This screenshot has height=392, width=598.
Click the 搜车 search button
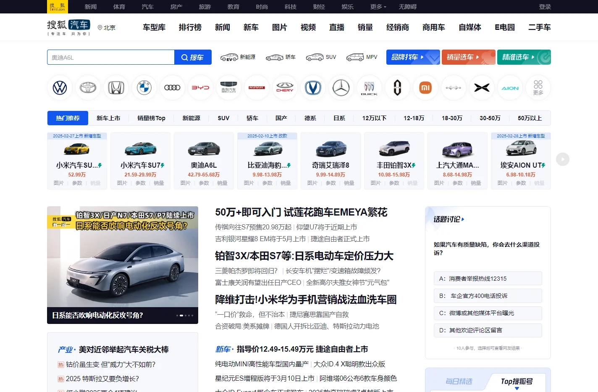point(193,57)
